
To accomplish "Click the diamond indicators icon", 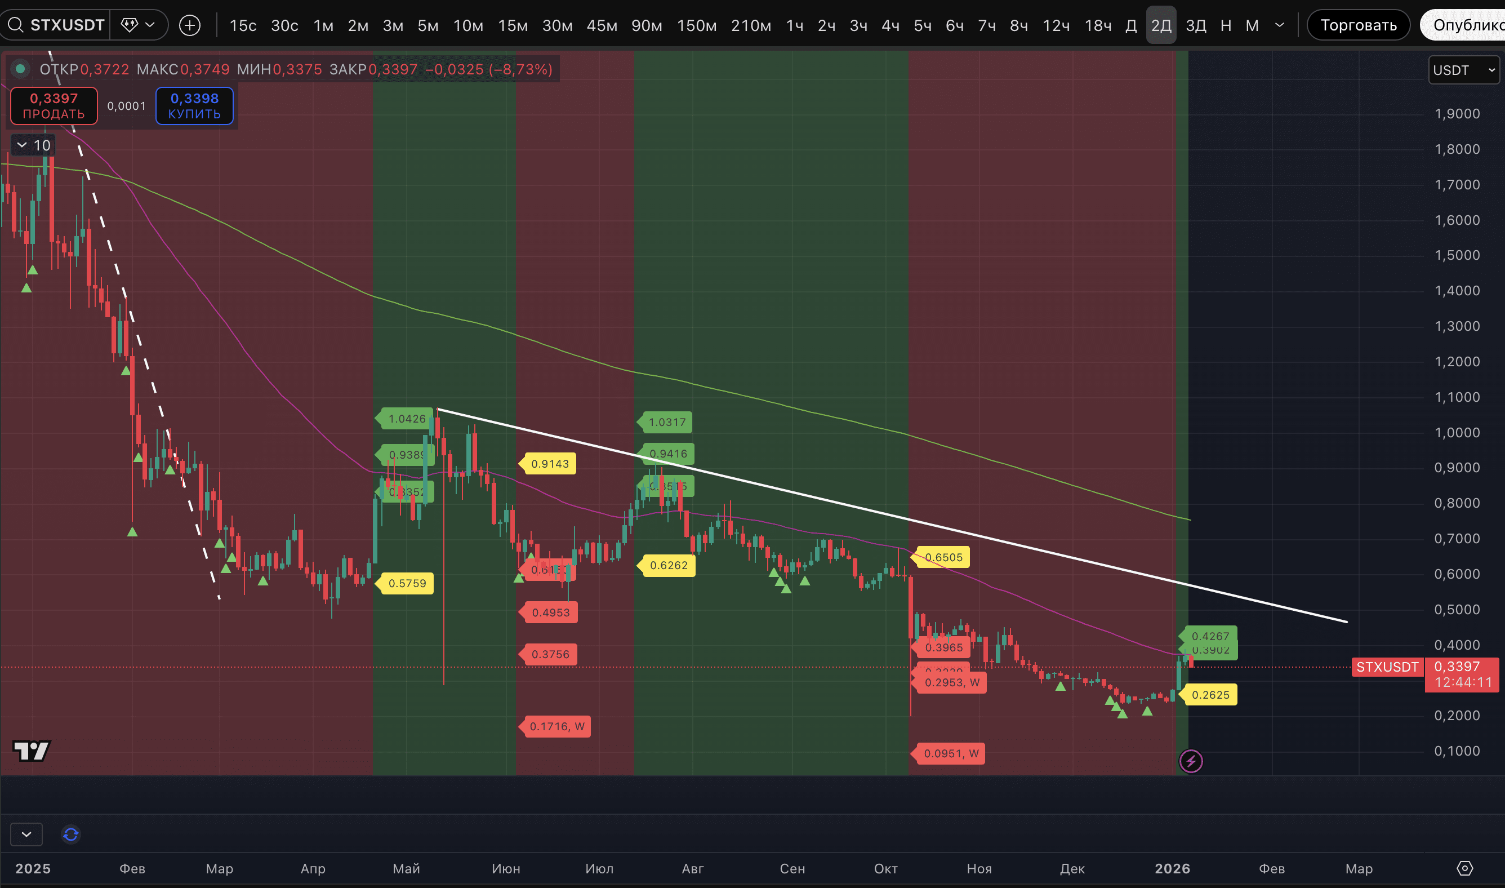I will 130,25.
